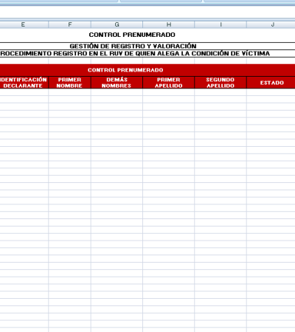Select the DEMÁS NOMBRES header cell

[x=117, y=83]
